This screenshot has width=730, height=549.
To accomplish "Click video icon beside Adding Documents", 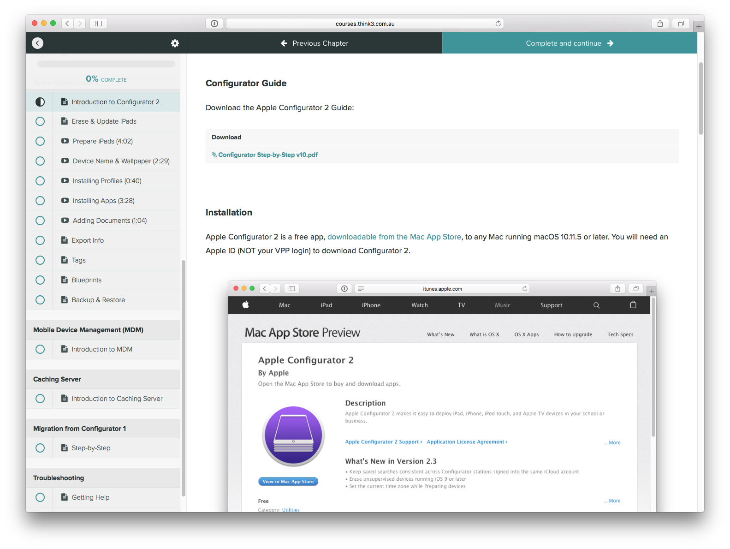I will point(65,221).
